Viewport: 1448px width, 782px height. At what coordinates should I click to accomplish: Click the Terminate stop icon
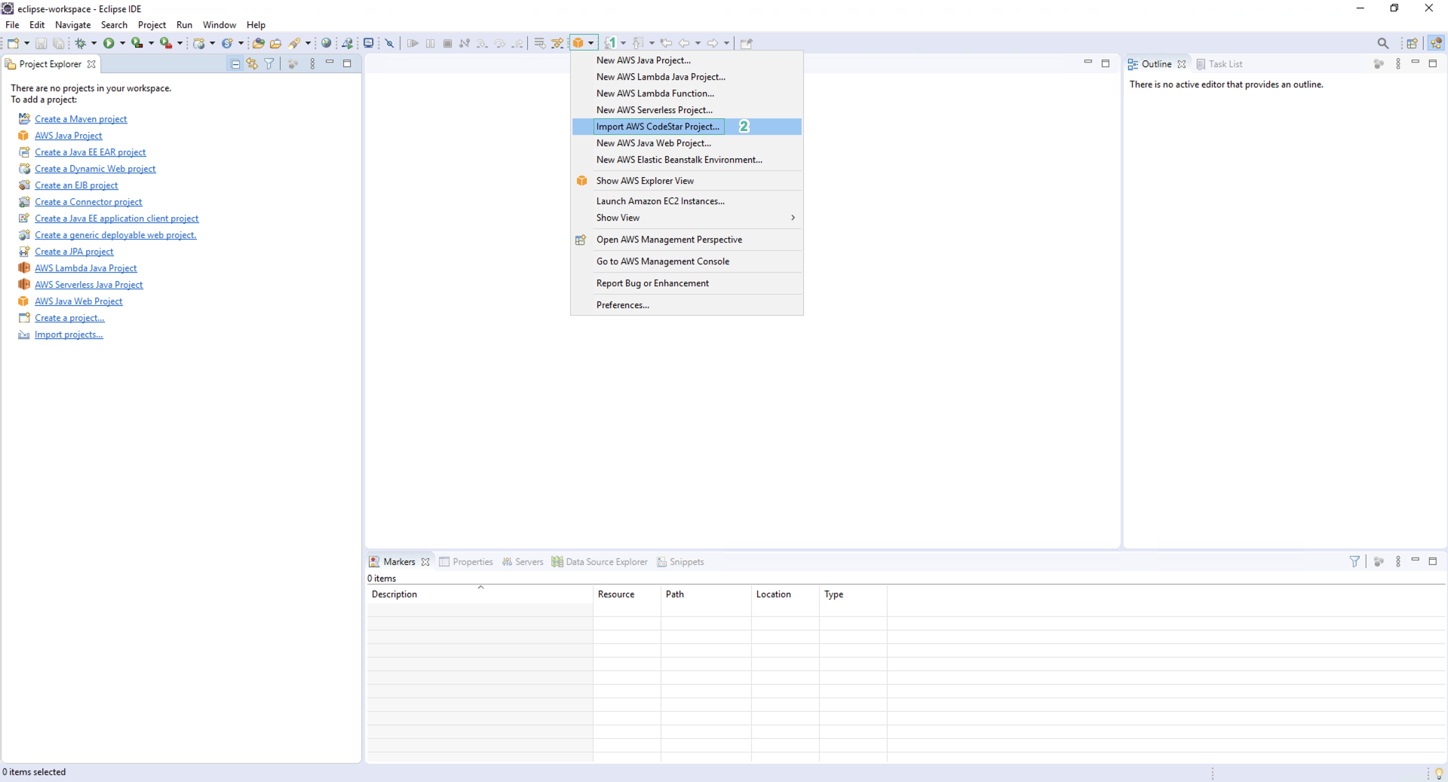[447, 43]
